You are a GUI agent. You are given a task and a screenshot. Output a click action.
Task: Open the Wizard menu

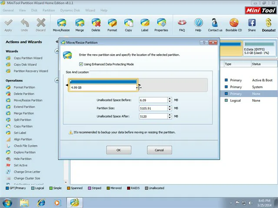point(90,10)
